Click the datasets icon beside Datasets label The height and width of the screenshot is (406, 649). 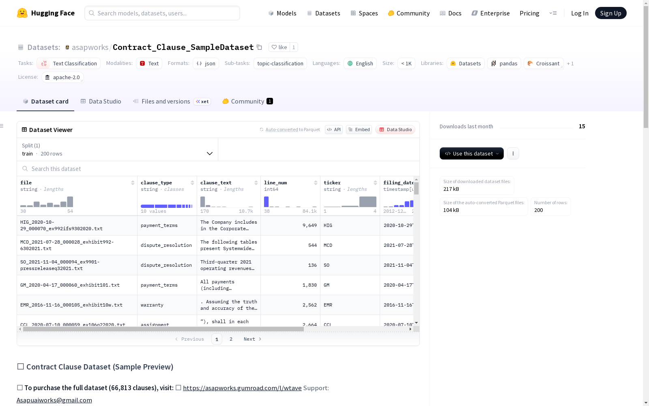coord(21,48)
